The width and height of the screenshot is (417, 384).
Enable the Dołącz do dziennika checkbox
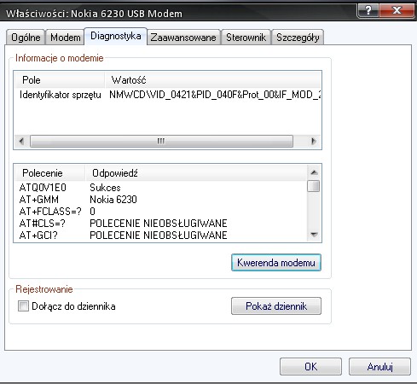pyautogui.click(x=23, y=306)
